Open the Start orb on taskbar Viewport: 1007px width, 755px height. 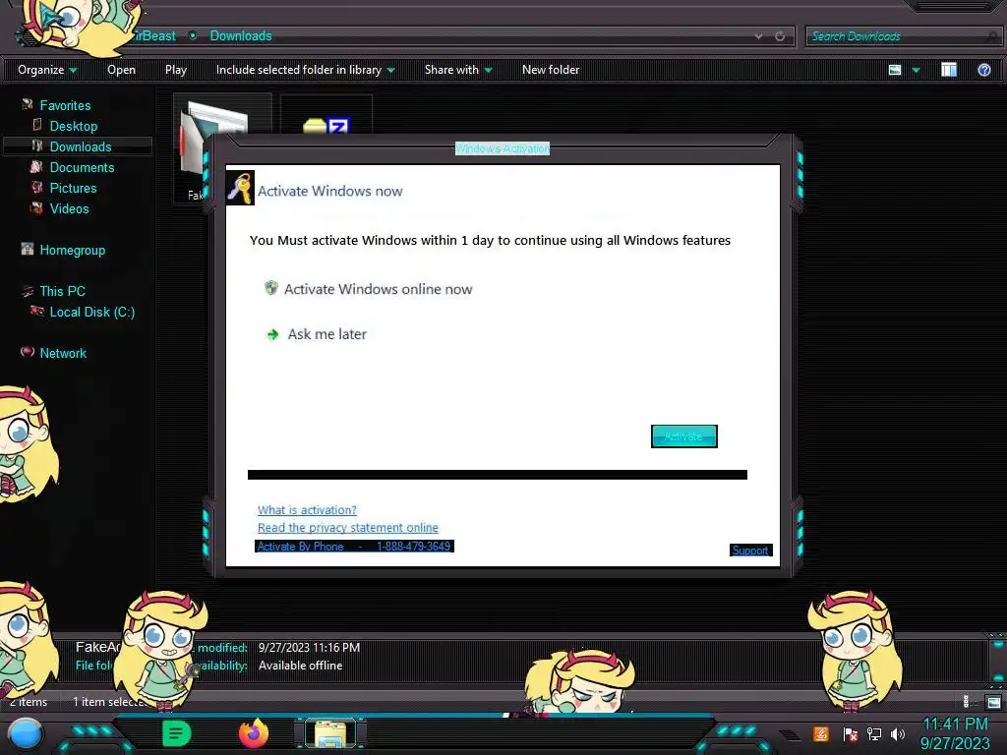pyautogui.click(x=26, y=733)
